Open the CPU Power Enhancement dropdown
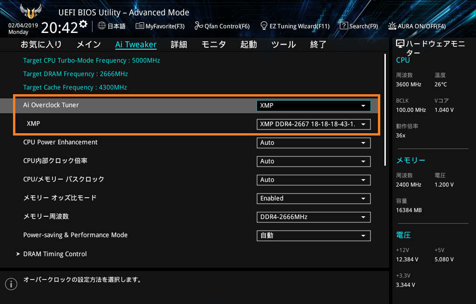Image resolution: width=476 pixels, height=304 pixels. pos(314,143)
